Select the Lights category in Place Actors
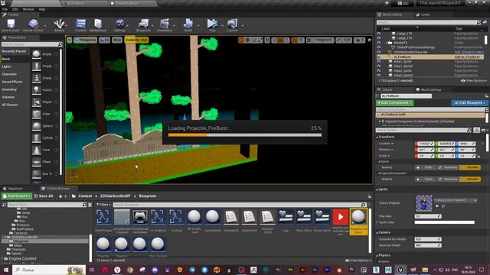The height and width of the screenshot is (275, 490). 7,66
